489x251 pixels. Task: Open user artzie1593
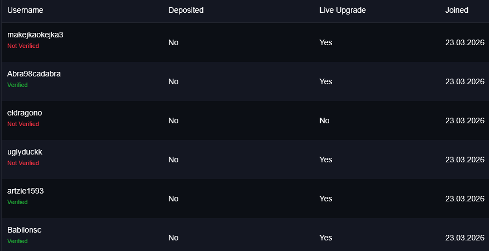(x=25, y=191)
